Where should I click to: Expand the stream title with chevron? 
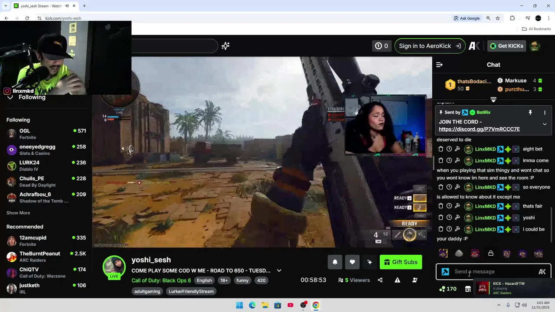pos(279,270)
